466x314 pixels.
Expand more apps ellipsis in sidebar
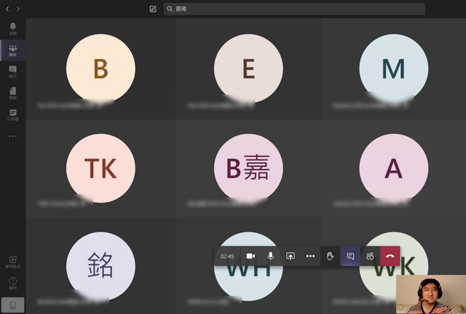click(x=12, y=136)
